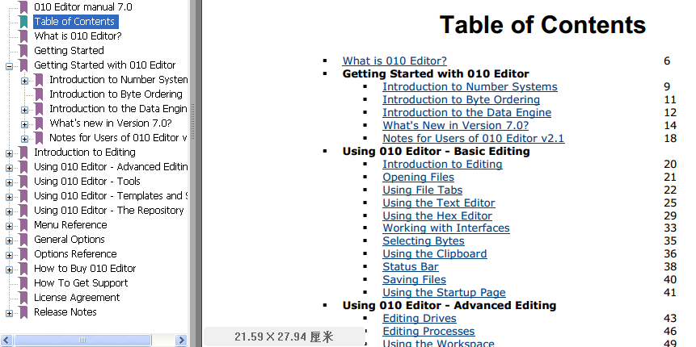Click the Using 010 Editor - Basic Editing heading

click(x=436, y=151)
